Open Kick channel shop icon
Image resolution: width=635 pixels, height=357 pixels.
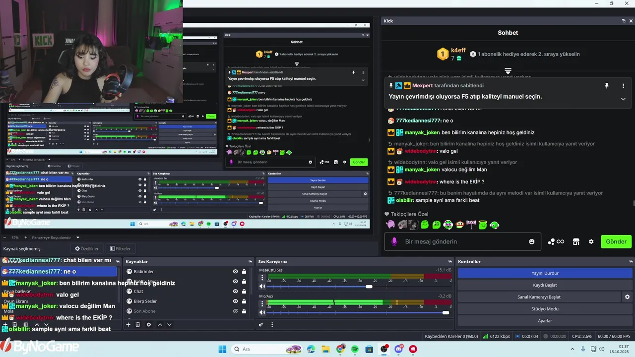click(576, 241)
